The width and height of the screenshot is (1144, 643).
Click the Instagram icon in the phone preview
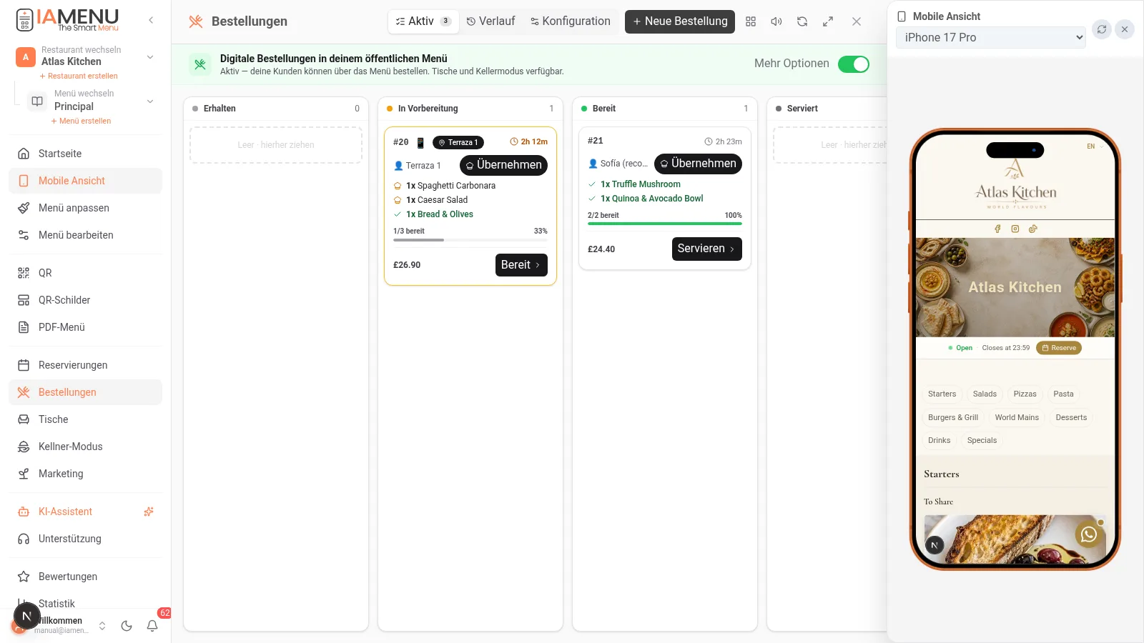[1015, 229]
